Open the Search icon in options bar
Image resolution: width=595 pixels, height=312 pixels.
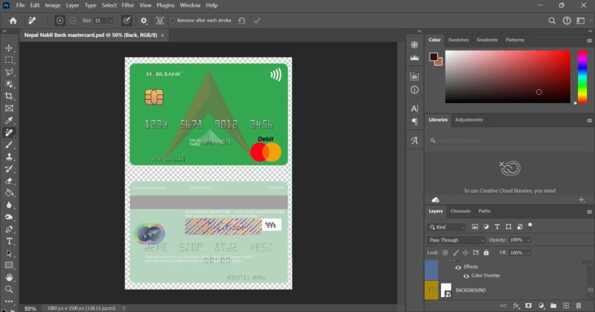pos(552,20)
